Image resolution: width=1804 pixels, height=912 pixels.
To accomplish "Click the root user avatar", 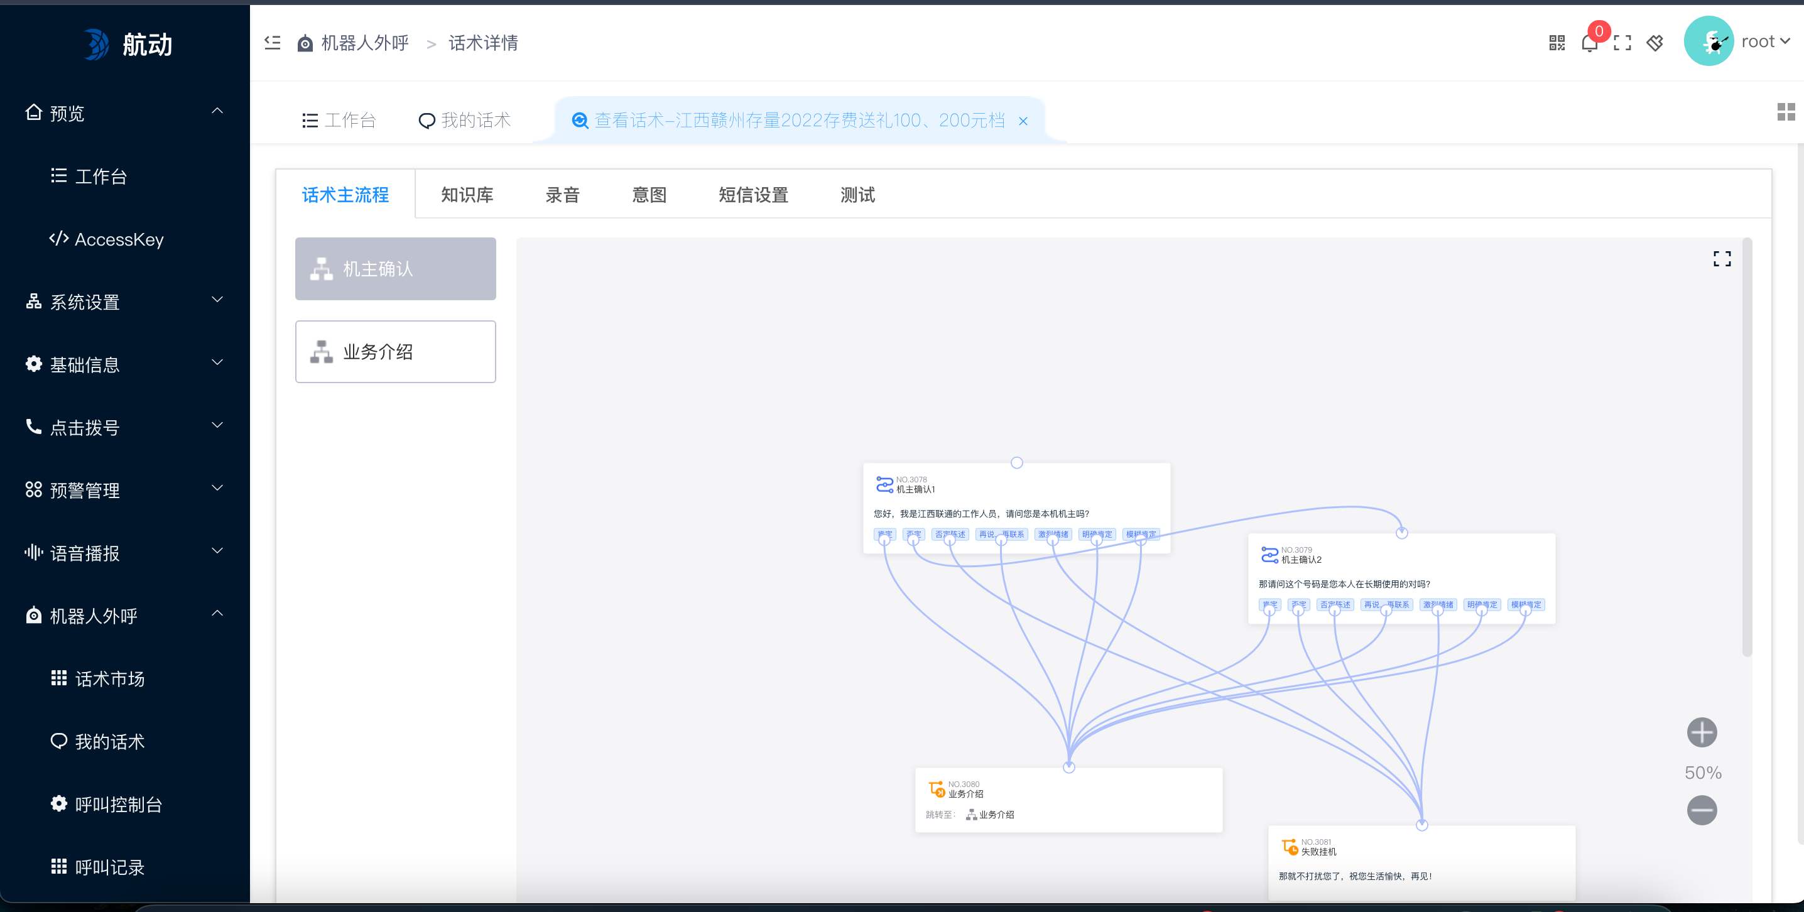I will pyautogui.click(x=1708, y=41).
